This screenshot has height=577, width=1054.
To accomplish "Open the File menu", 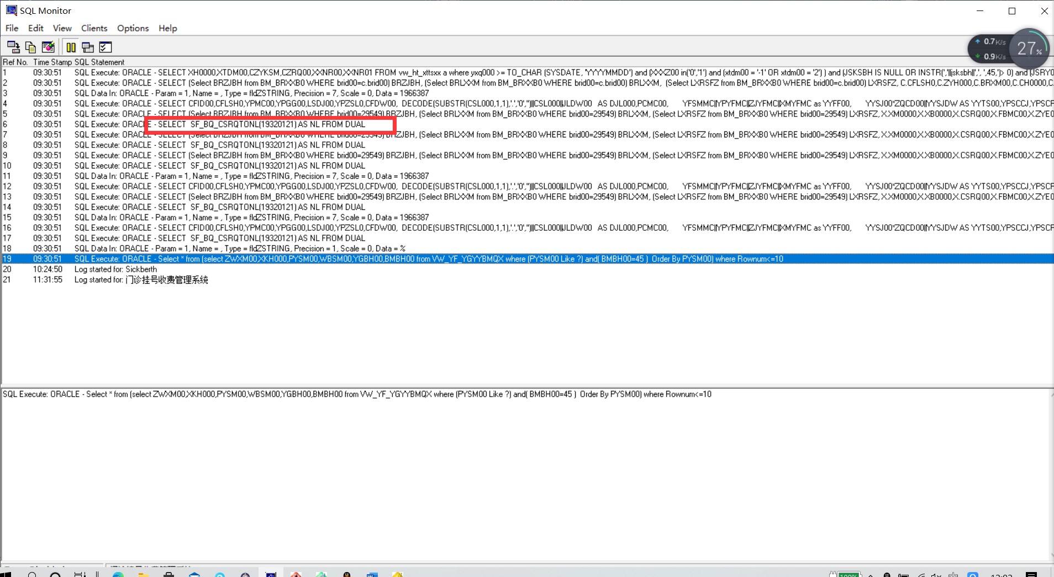I will click(12, 28).
